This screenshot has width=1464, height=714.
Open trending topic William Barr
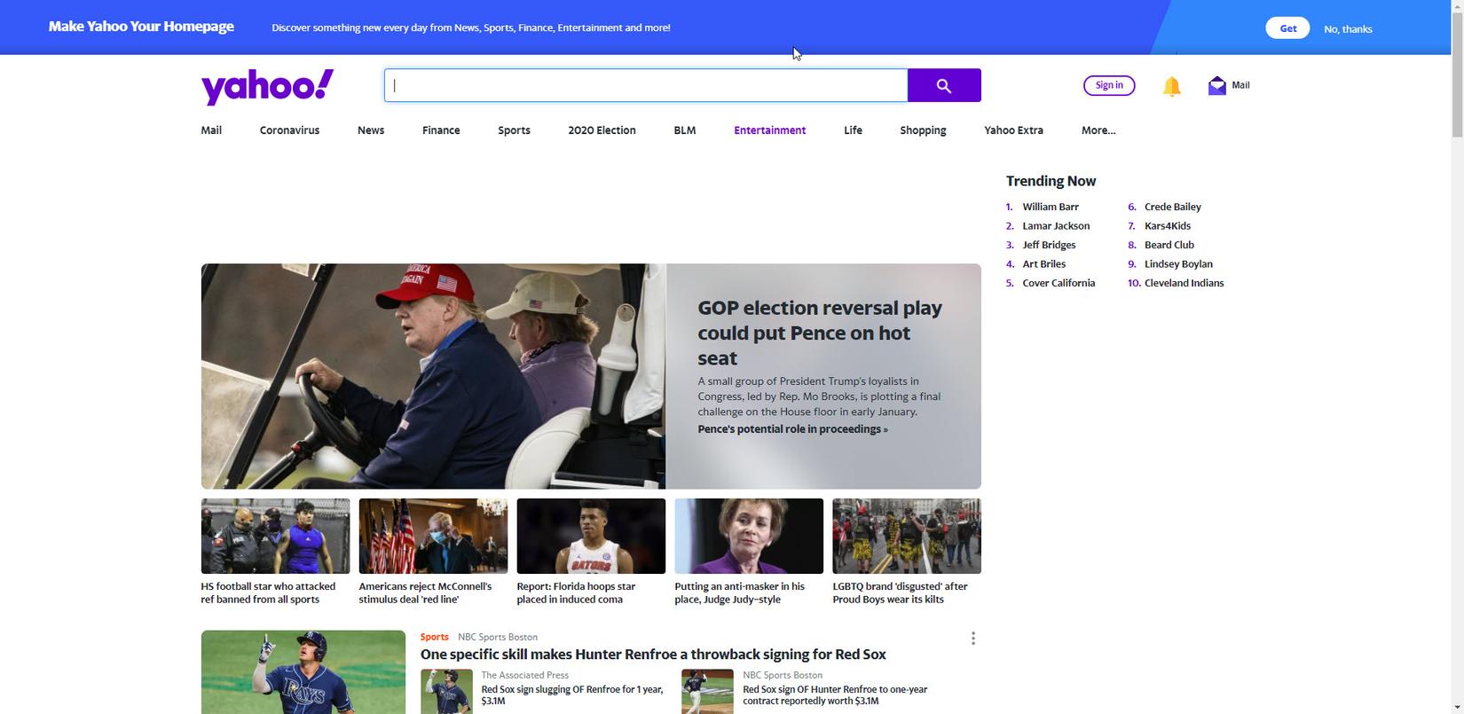pos(1051,207)
